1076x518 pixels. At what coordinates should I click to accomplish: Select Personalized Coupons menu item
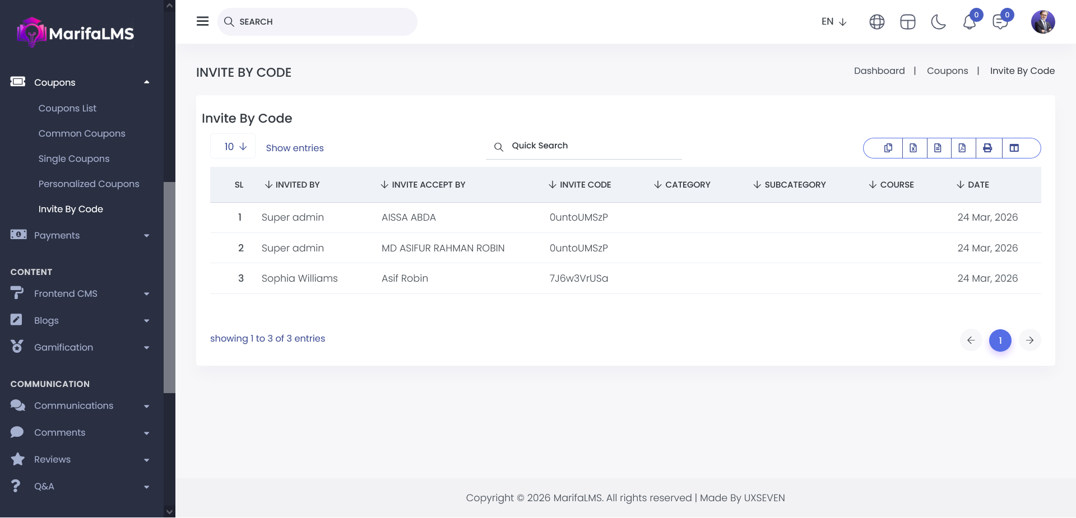coord(89,184)
